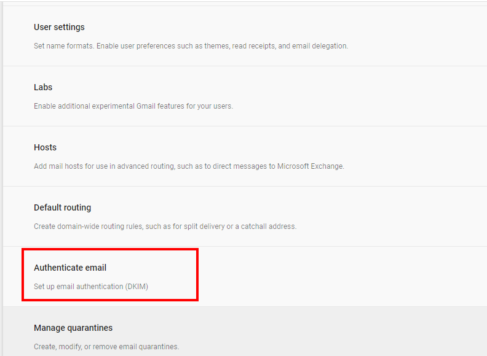Screen dimensions: 487x356
Task: Open the Labs settings heading
Action: pyautogui.click(x=43, y=87)
